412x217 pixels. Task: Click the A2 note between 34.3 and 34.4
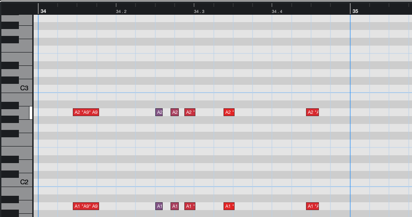point(229,112)
